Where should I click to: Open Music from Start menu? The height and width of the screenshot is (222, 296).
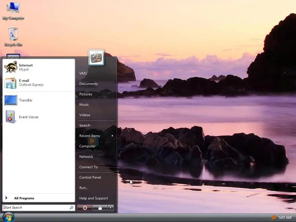pos(84,104)
